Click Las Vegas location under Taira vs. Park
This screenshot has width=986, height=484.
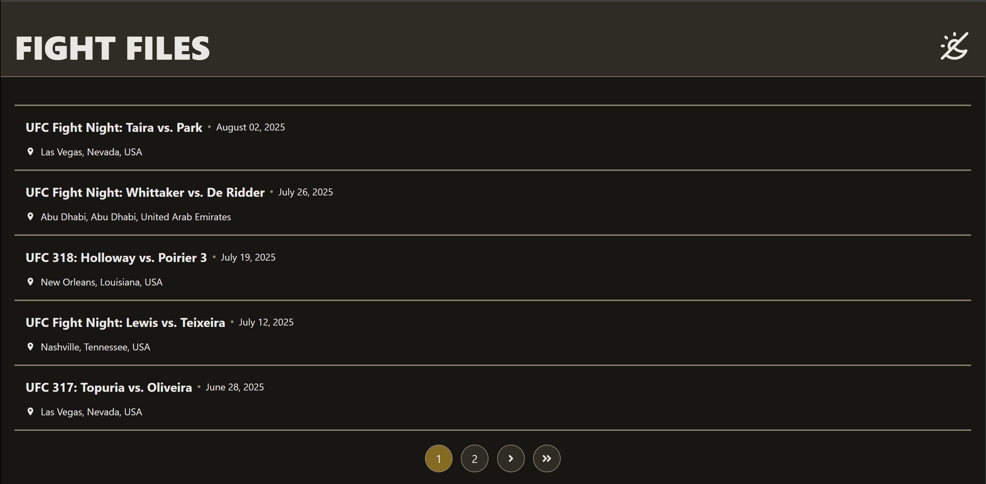pyautogui.click(x=92, y=152)
